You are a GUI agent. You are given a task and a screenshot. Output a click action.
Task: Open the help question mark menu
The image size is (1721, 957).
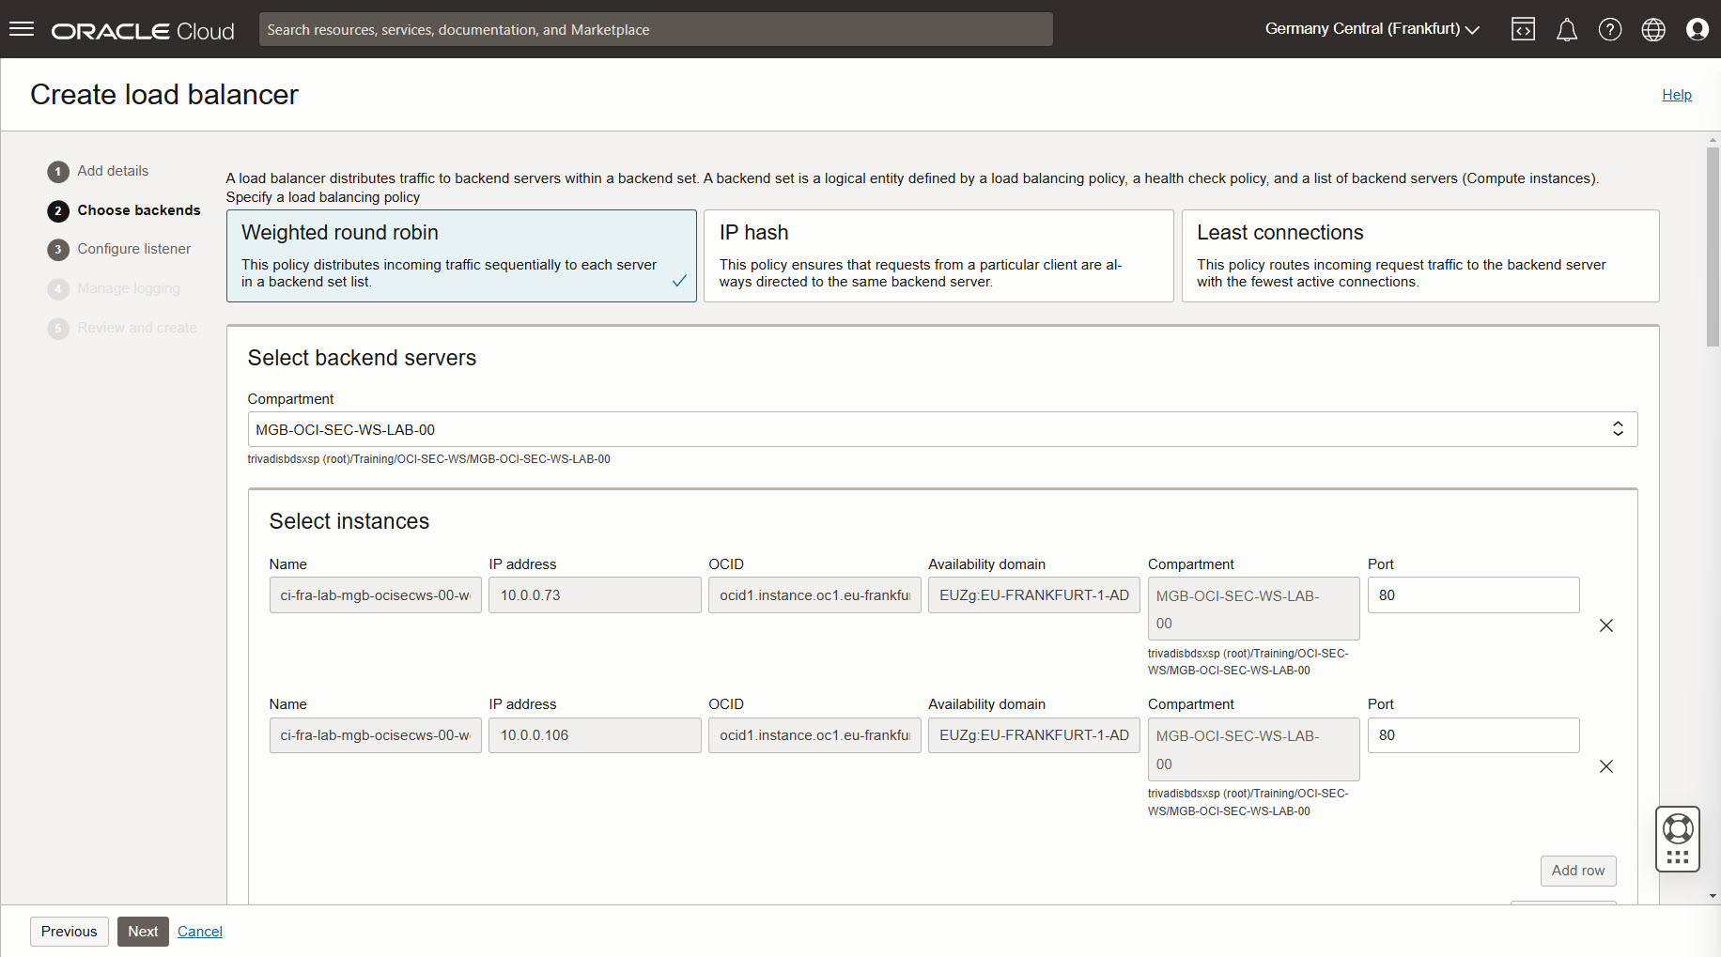(x=1610, y=30)
